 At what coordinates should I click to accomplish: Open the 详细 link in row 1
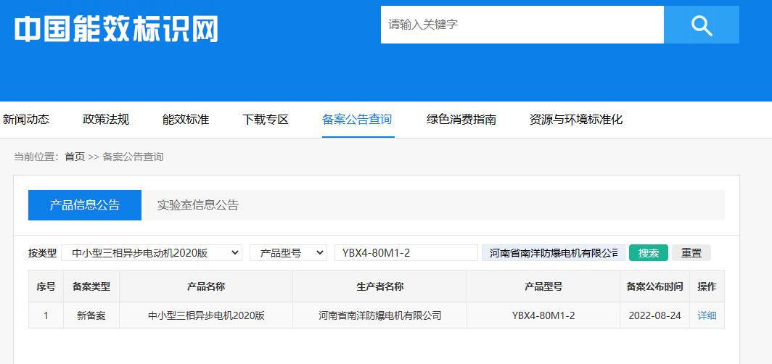click(707, 315)
